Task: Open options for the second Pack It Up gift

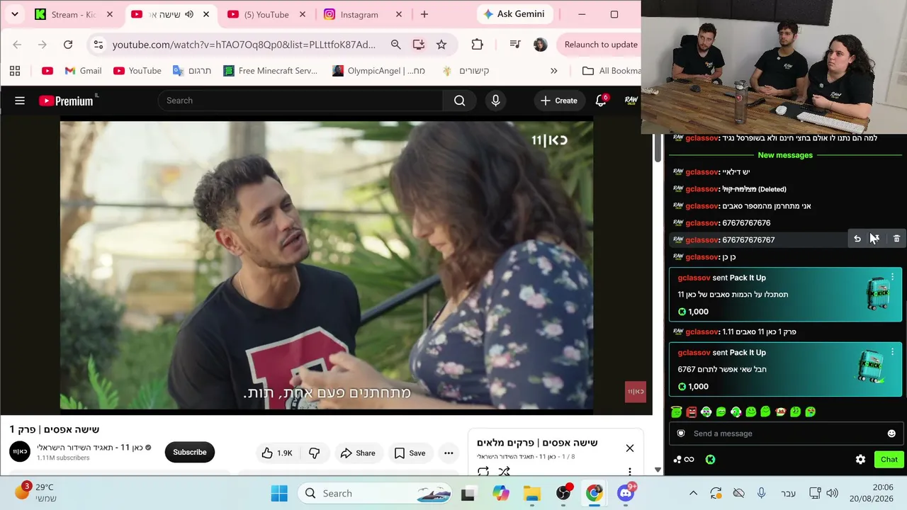Action: click(x=892, y=351)
